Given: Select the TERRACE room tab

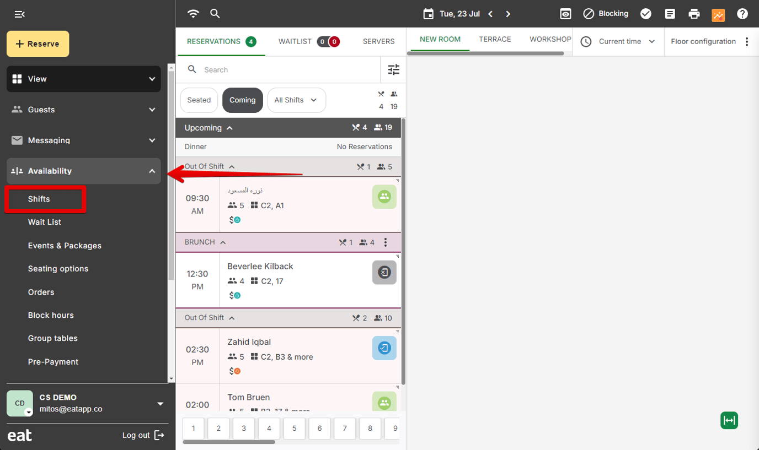Looking at the screenshot, I should (x=494, y=39).
